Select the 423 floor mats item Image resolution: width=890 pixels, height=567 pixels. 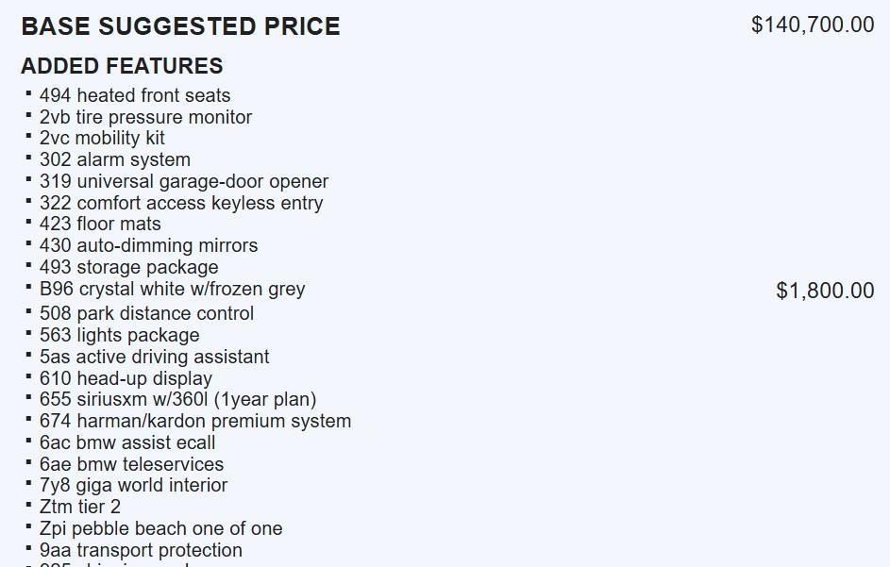pos(100,224)
